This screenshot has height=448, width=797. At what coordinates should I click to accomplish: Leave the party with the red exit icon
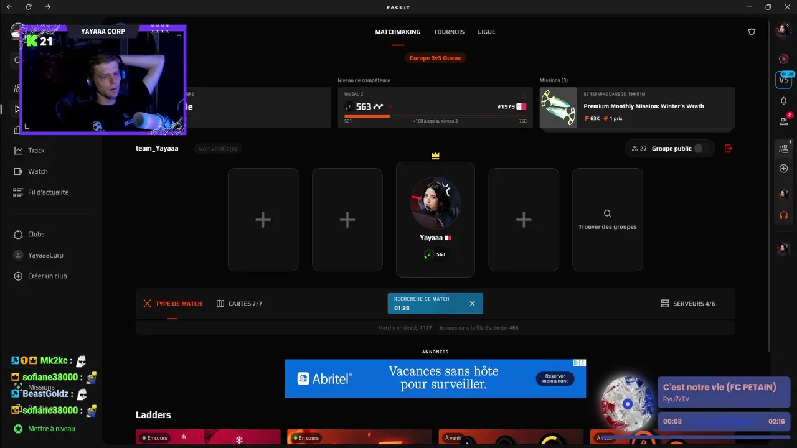click(x=729, y=149)
